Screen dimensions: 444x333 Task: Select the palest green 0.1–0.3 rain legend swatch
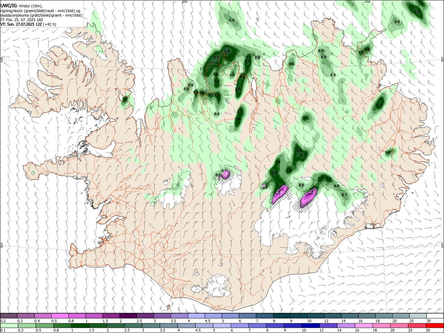click(9, 325)
